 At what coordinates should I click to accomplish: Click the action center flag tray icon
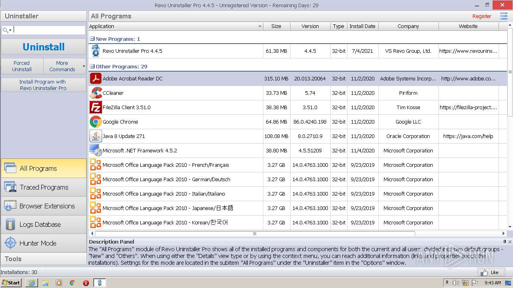[475, 283]
